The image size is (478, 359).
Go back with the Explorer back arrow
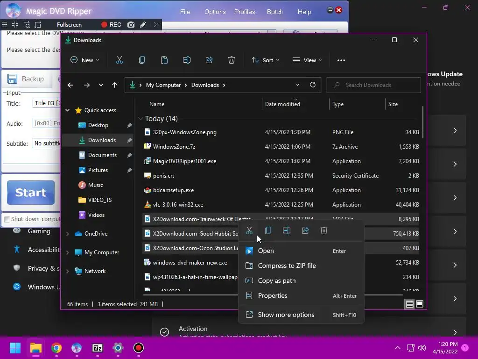pyautogui.click(x=70, y=85)
